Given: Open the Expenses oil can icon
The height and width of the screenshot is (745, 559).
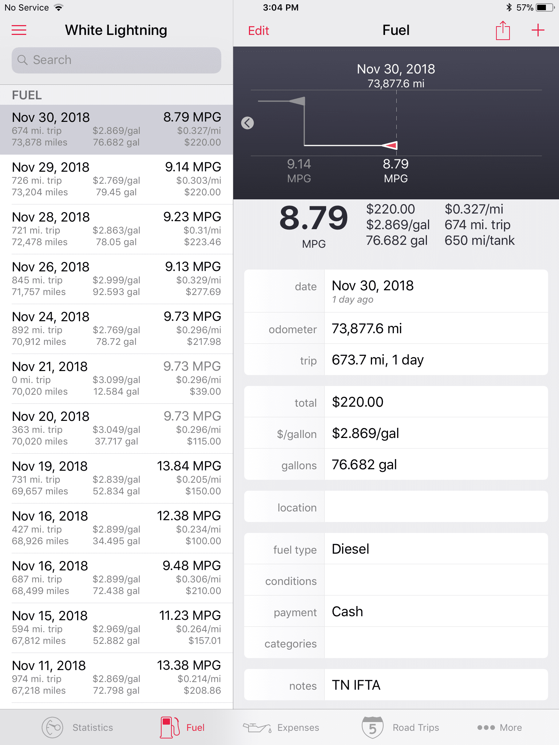Looking at the screenshot, I should click(257, 728).
